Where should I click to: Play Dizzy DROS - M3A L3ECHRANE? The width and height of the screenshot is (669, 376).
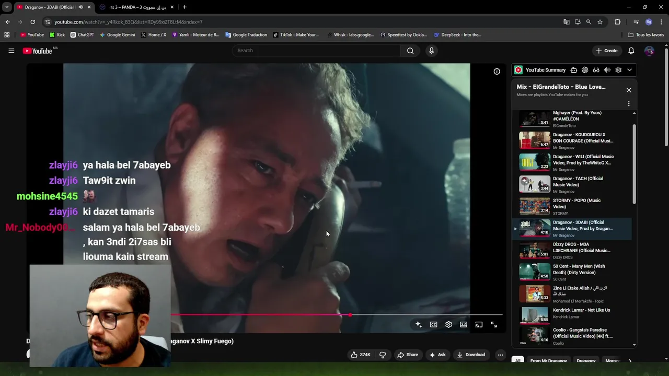point(572,250)
